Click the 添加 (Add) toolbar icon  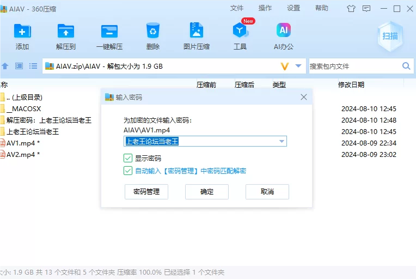[x=22, y=32]
